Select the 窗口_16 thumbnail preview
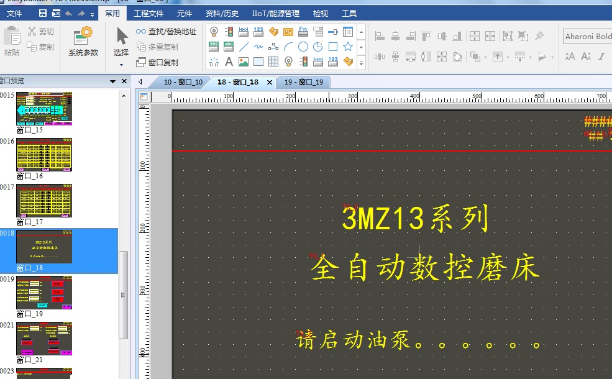The height and width of the screenshot is (379, 612). coord(43,155)
